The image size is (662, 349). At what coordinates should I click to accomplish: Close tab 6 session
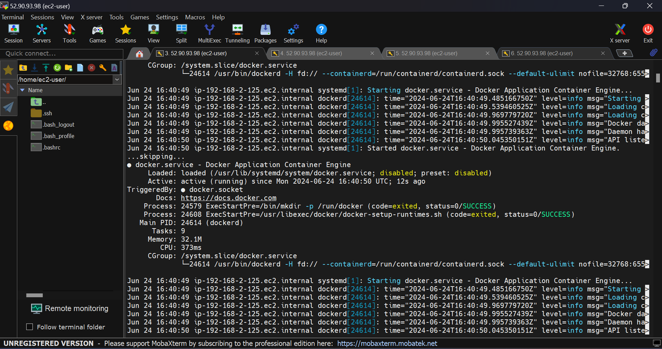click(x=603, y=53)
